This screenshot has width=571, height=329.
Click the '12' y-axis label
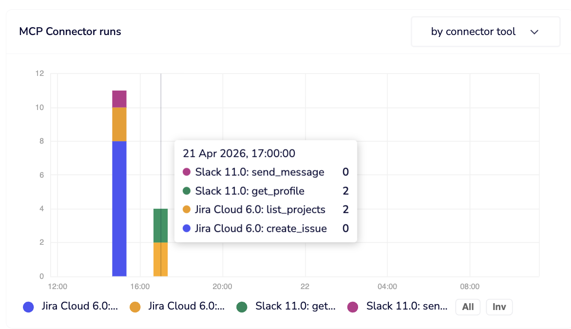point(39,73)
